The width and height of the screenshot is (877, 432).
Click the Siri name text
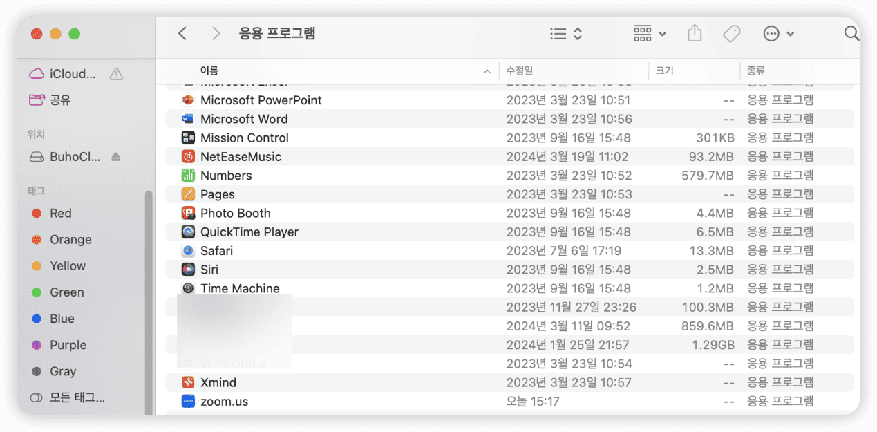tap(209, 270)
